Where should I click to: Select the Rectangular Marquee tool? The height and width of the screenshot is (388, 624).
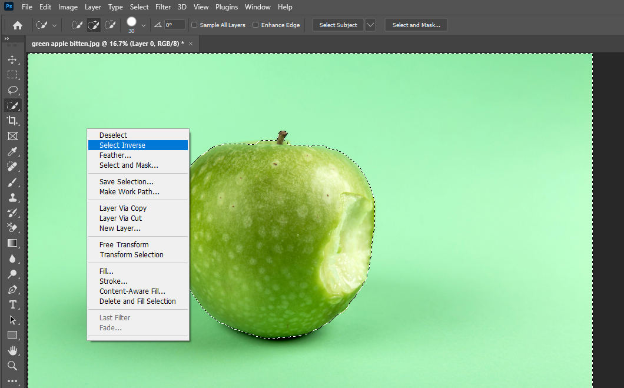(12, 75)
